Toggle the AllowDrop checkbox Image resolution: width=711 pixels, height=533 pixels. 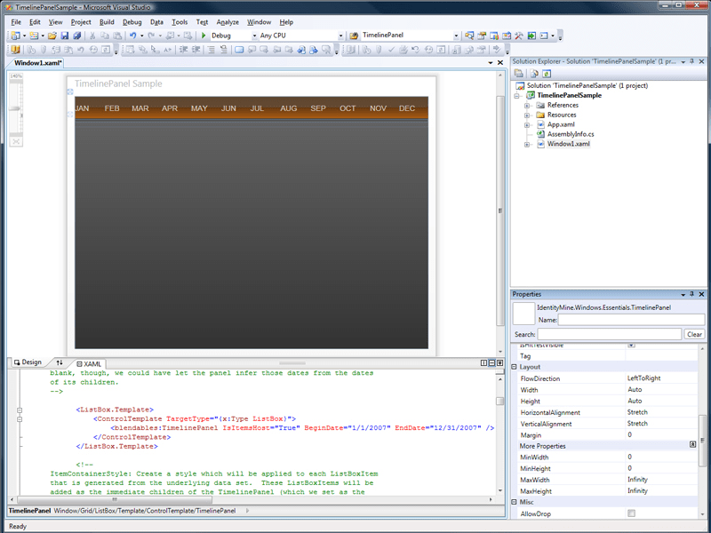(x=631, y=513)
